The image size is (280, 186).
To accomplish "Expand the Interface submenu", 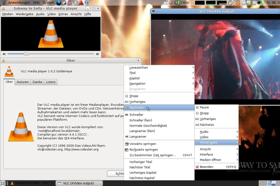I will point(217,154).
